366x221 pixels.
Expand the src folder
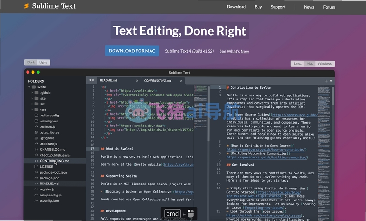pyautogui.click(x=32, y=104)
